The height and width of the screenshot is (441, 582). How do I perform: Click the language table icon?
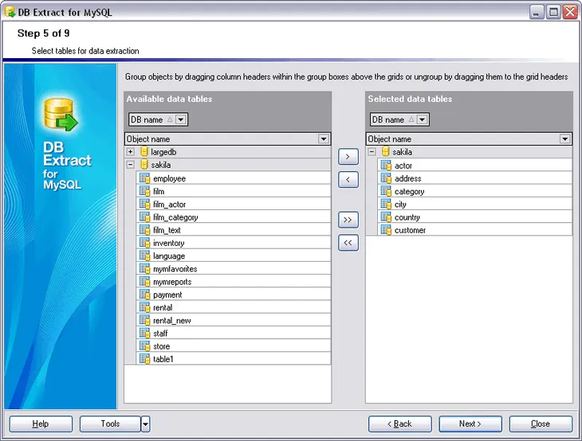144,256
